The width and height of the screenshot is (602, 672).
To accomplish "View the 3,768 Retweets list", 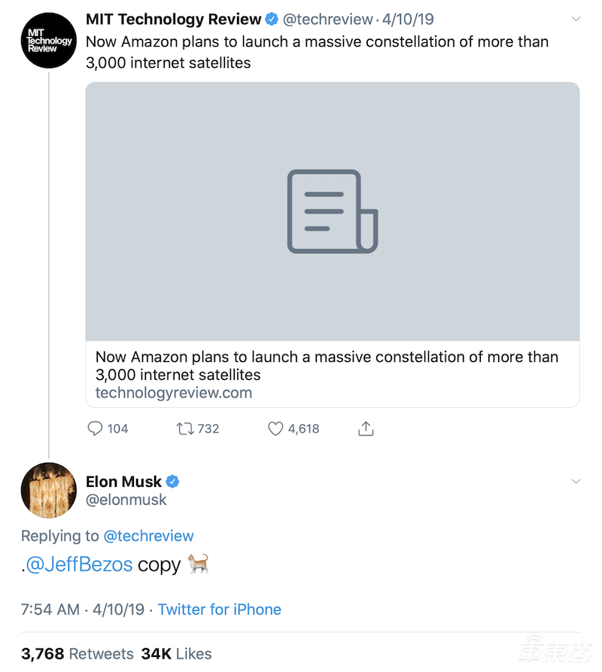I will 78,653.
